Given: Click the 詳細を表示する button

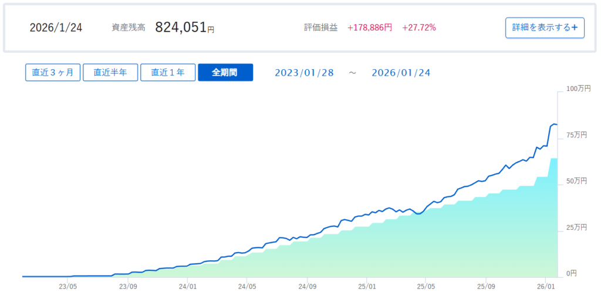Looking at the screenshot, I should (x=545, y=28).
